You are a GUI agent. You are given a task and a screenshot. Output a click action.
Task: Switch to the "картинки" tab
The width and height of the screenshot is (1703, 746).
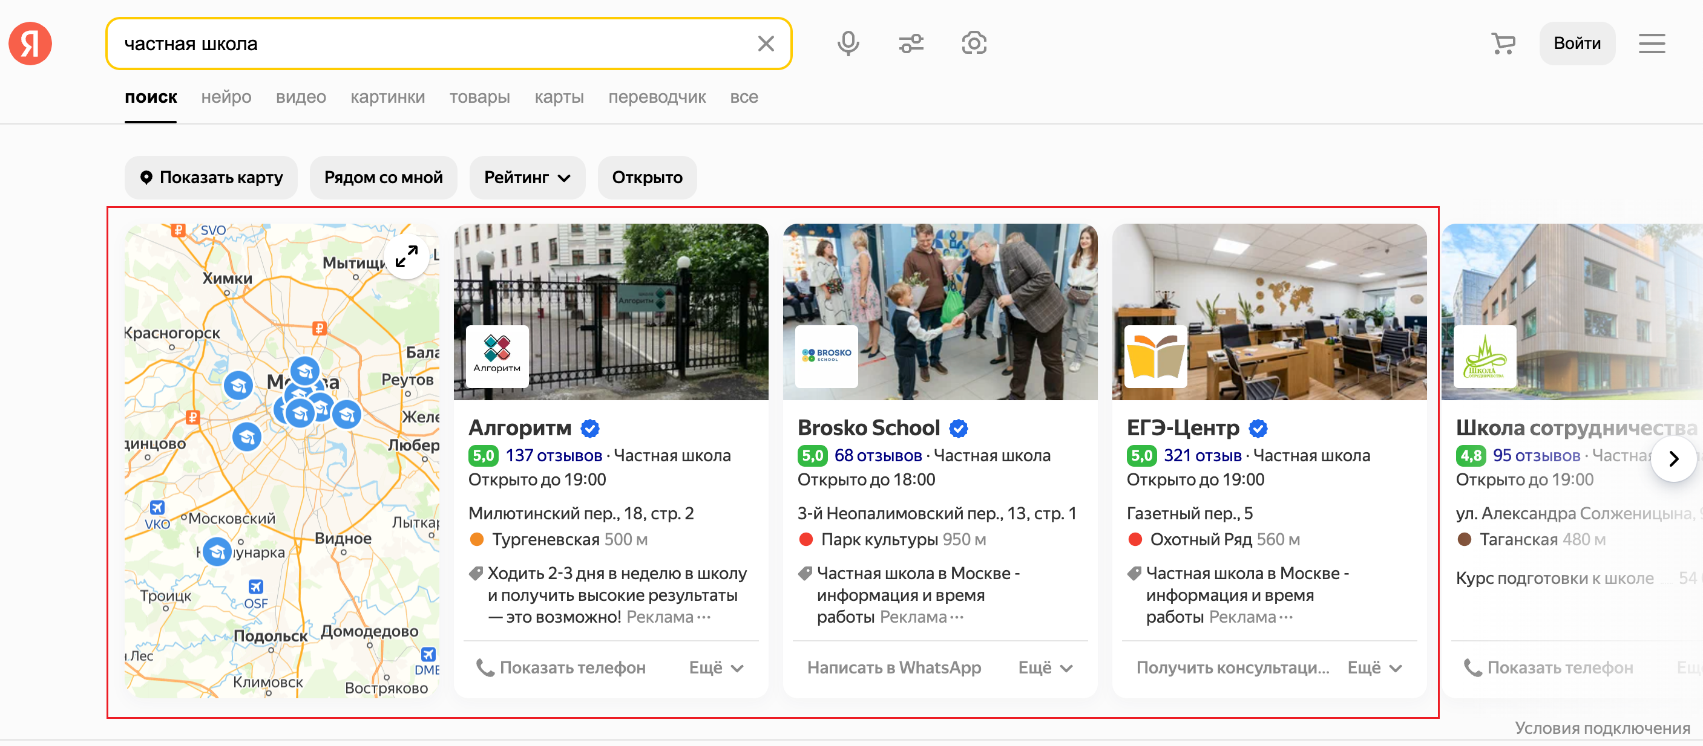click(x=387, y=97)
